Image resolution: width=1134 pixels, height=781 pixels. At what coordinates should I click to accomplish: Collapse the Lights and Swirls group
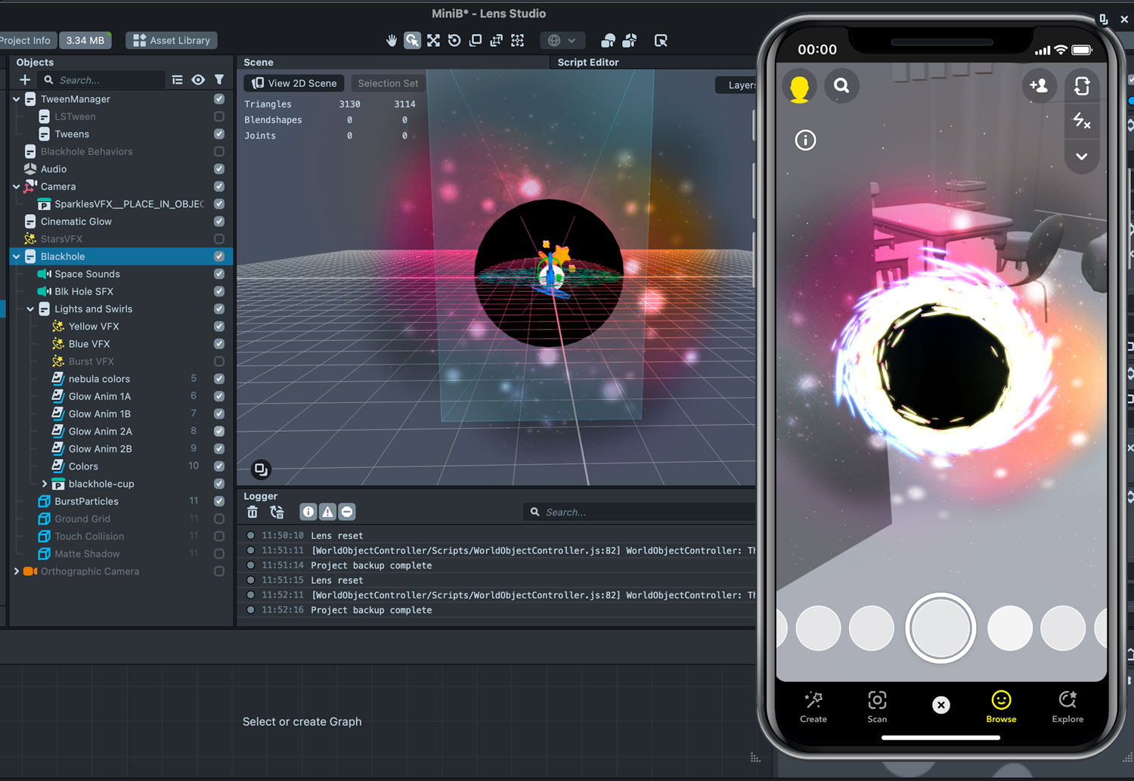click(30, 308)
